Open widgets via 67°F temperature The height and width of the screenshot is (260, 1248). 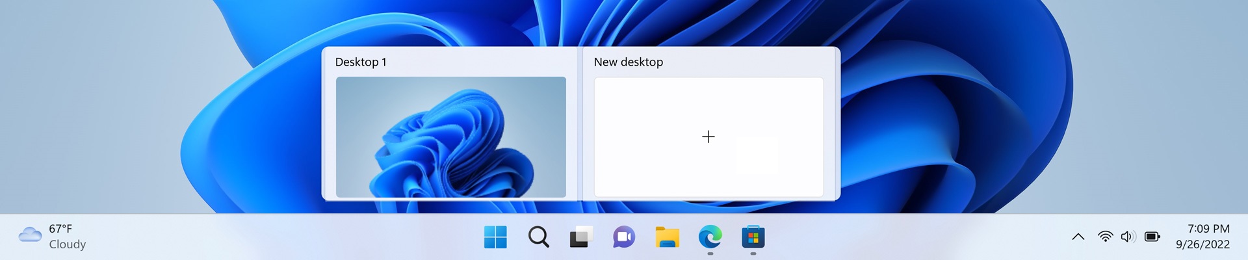(60, 229)
